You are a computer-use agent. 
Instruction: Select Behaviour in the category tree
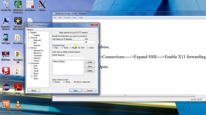[37, 53]
